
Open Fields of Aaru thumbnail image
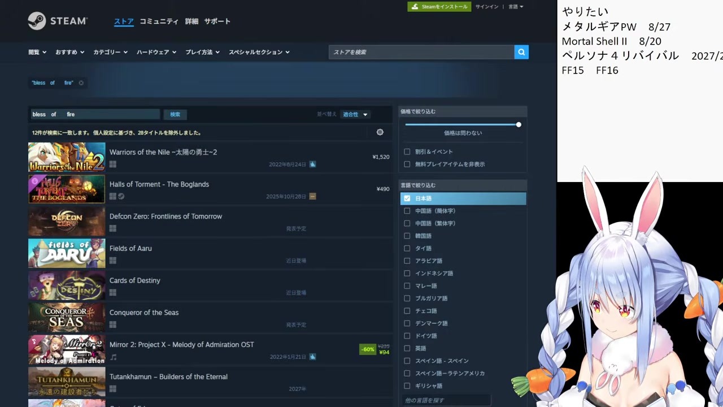[x=67, y=253]
